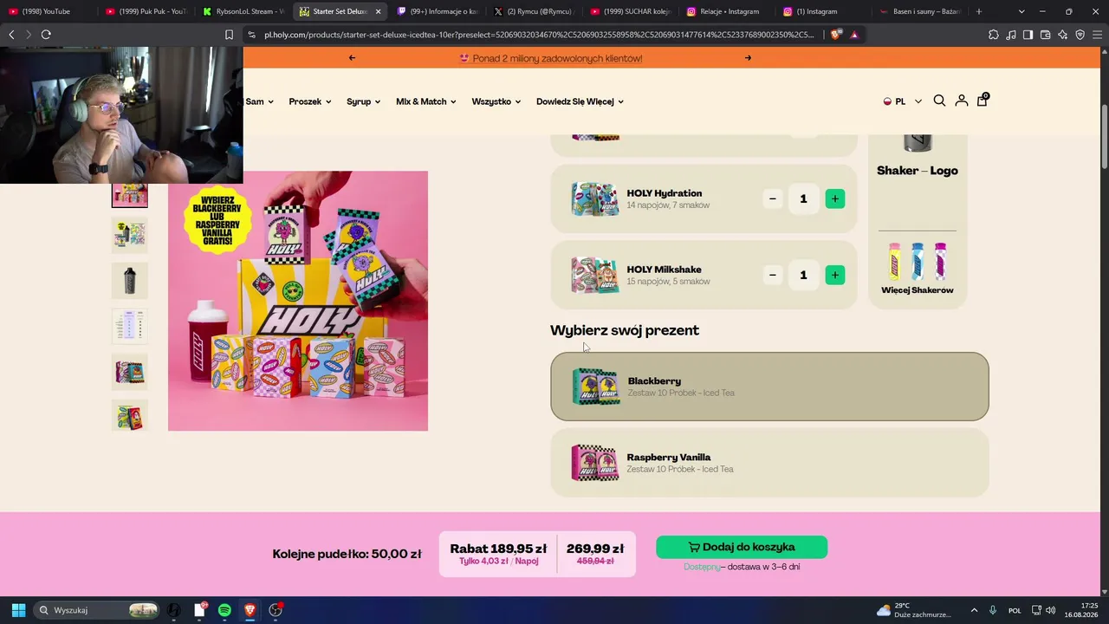Select the pink product set thumbnail
1109x624 pixels.
point(130,195)
